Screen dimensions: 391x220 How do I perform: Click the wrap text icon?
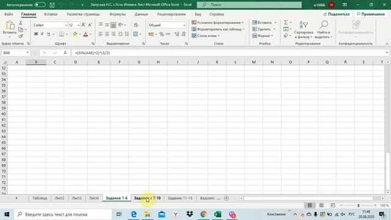click(136, 24)
